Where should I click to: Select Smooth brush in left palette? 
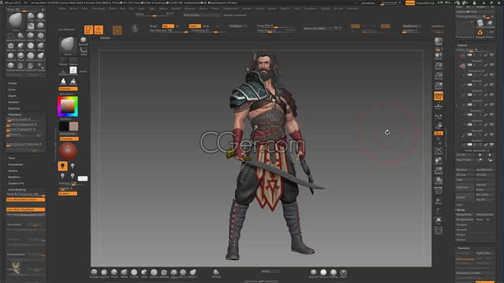coord(11,66)
